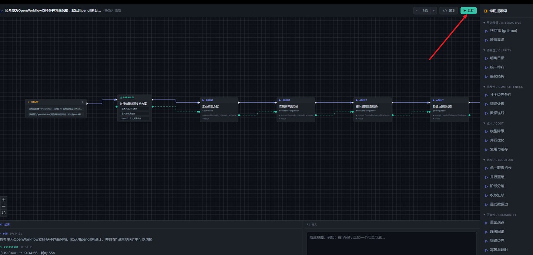Click 收敛汇总 prompt label

pyautogui.click(x=497, y=195)
